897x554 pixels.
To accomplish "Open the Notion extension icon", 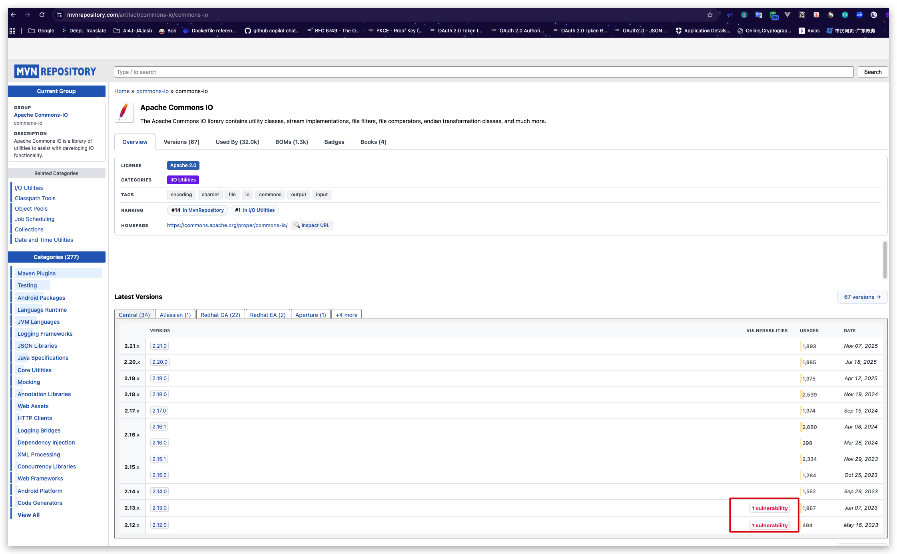I will coord(802,15).
